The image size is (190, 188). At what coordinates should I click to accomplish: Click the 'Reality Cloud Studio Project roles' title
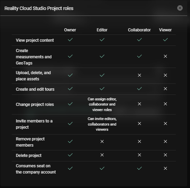click(x=39, y=8)
